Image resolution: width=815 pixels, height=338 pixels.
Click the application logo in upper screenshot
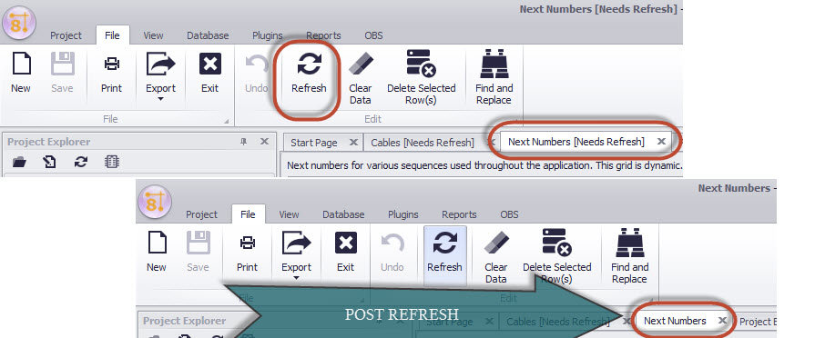coord(19,24)
